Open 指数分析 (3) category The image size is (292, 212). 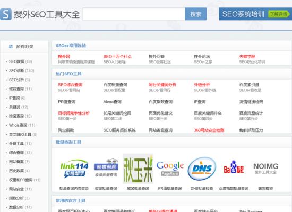click(x=19, y=198)
